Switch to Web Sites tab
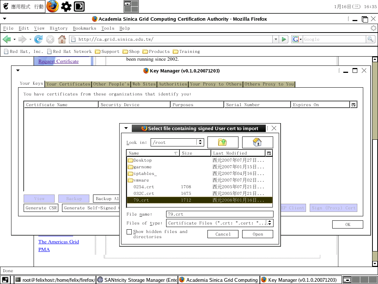Image resolution: width=378 pixels, height=284 pixels. coord(144,84)
